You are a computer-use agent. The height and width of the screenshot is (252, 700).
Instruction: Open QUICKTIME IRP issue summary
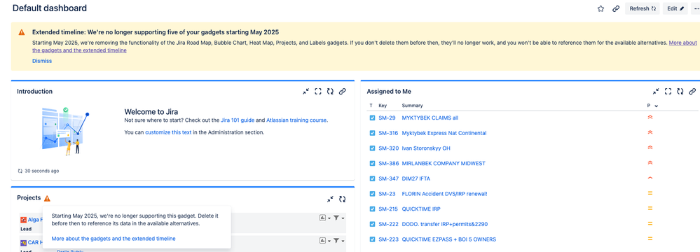[x=421, y=209]
